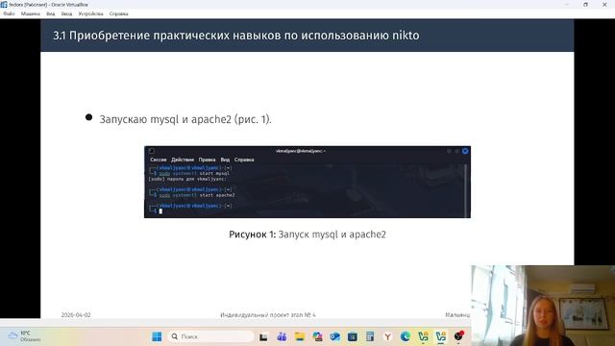The image size is (615, 346).
Task: Launch Microsoft Teams from the taskbar
Action: 282,336
